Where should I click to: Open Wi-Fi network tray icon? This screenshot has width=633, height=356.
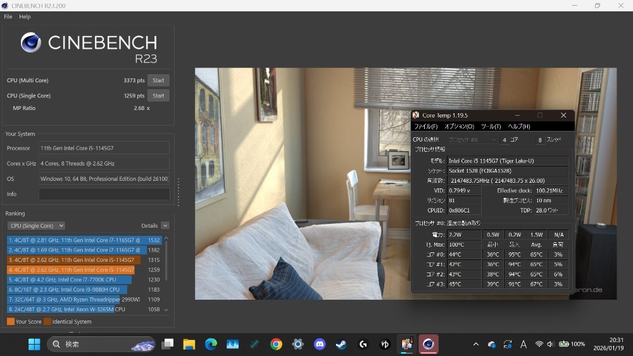point(539,344)
